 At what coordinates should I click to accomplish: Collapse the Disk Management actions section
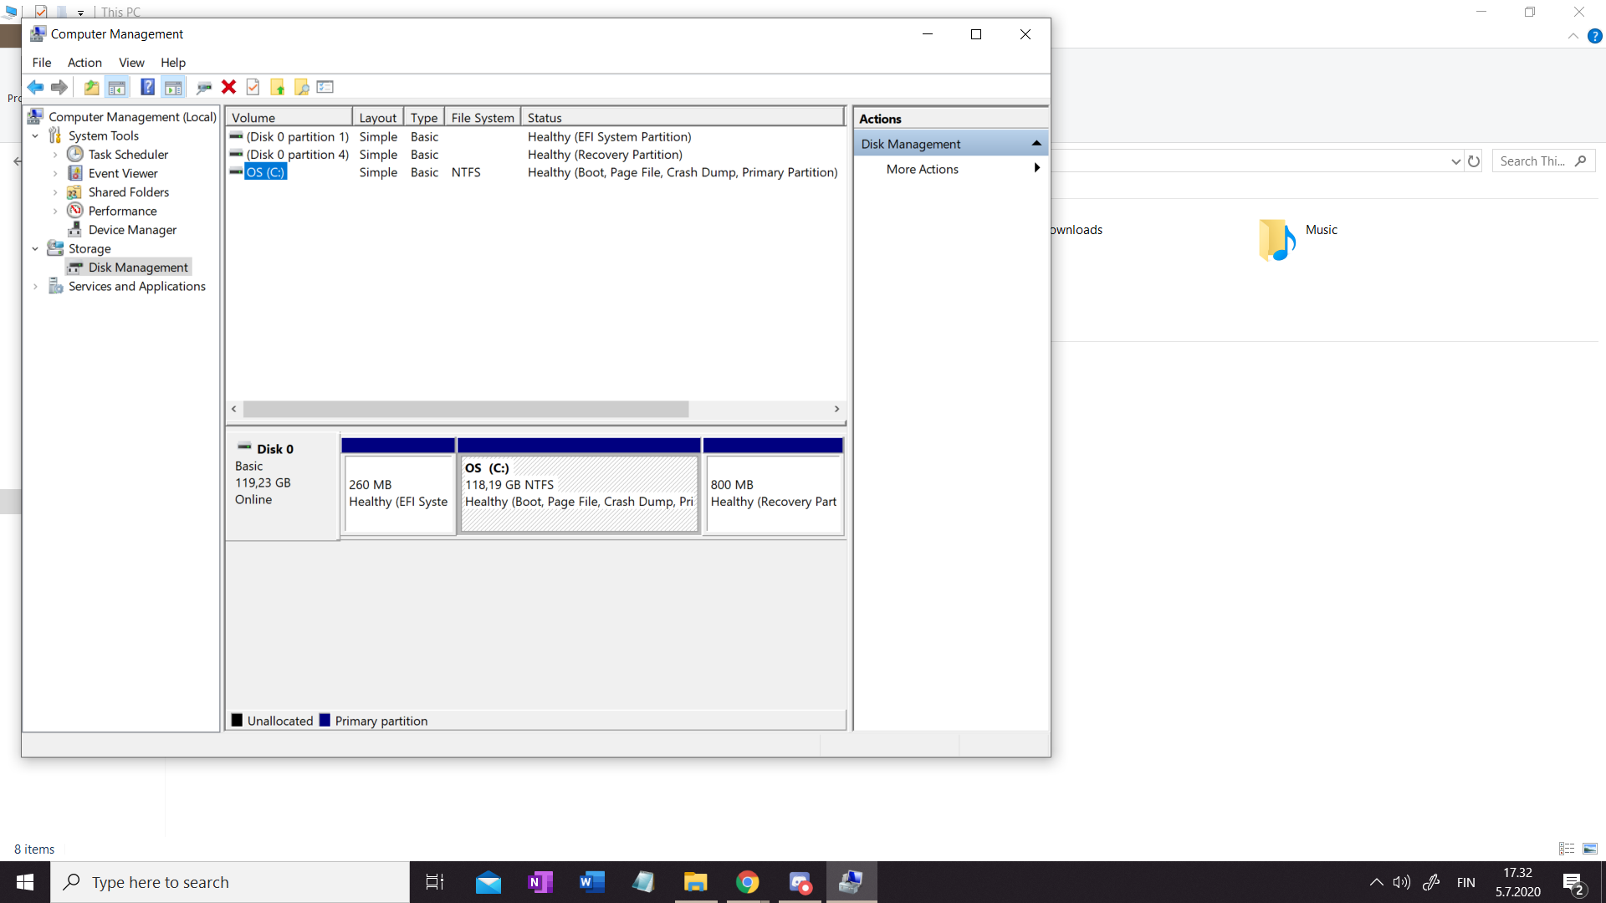[1036, 144]
